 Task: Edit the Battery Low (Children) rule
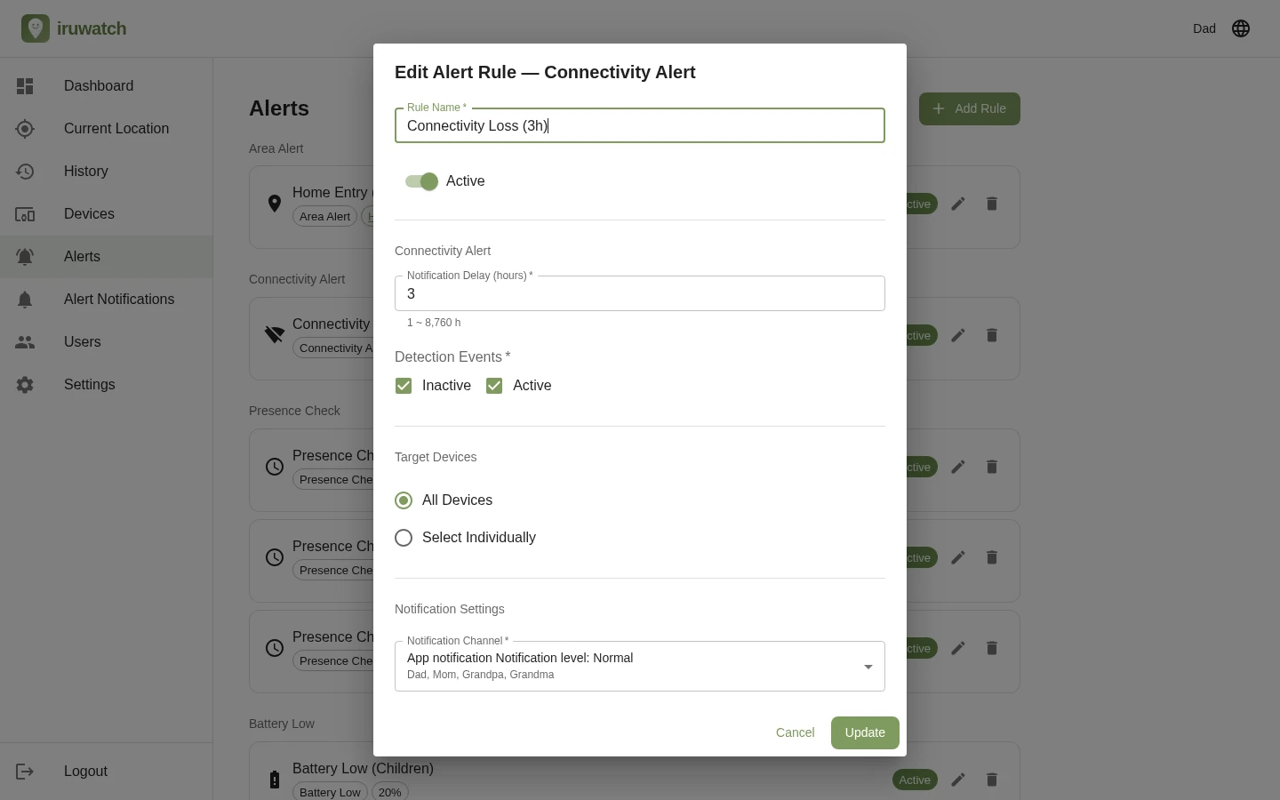pyautogui.click(x=958, y=780)
